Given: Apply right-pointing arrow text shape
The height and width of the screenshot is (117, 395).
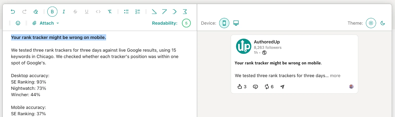Looking at the screenshot, I should [x=175, y=12].
